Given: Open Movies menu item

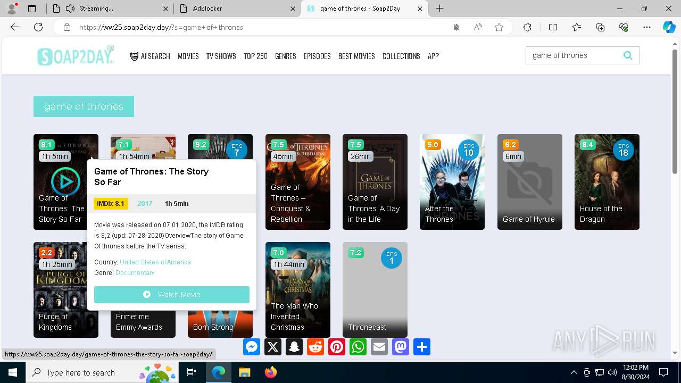Looking at the screenshot, I should tap(188, 56).
